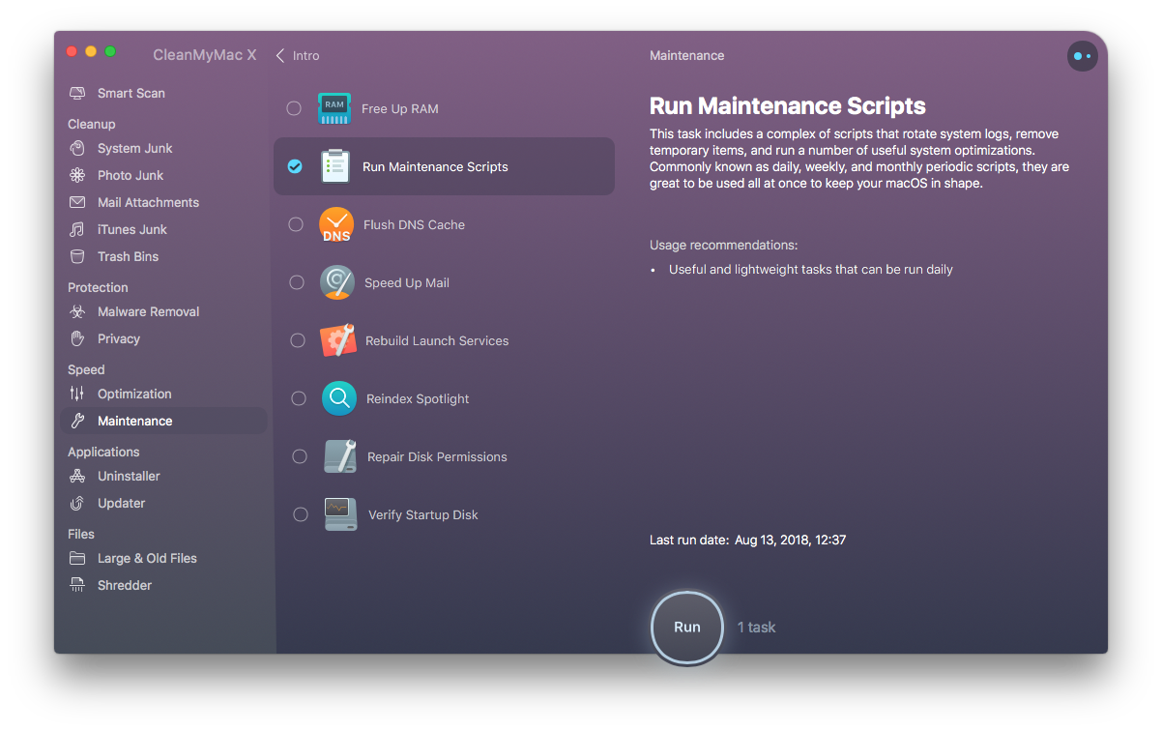The image size is (1162, 731).
Task: Click the Run Maintenance Scripts clipboard icon
Action: [x=334, y=166]
